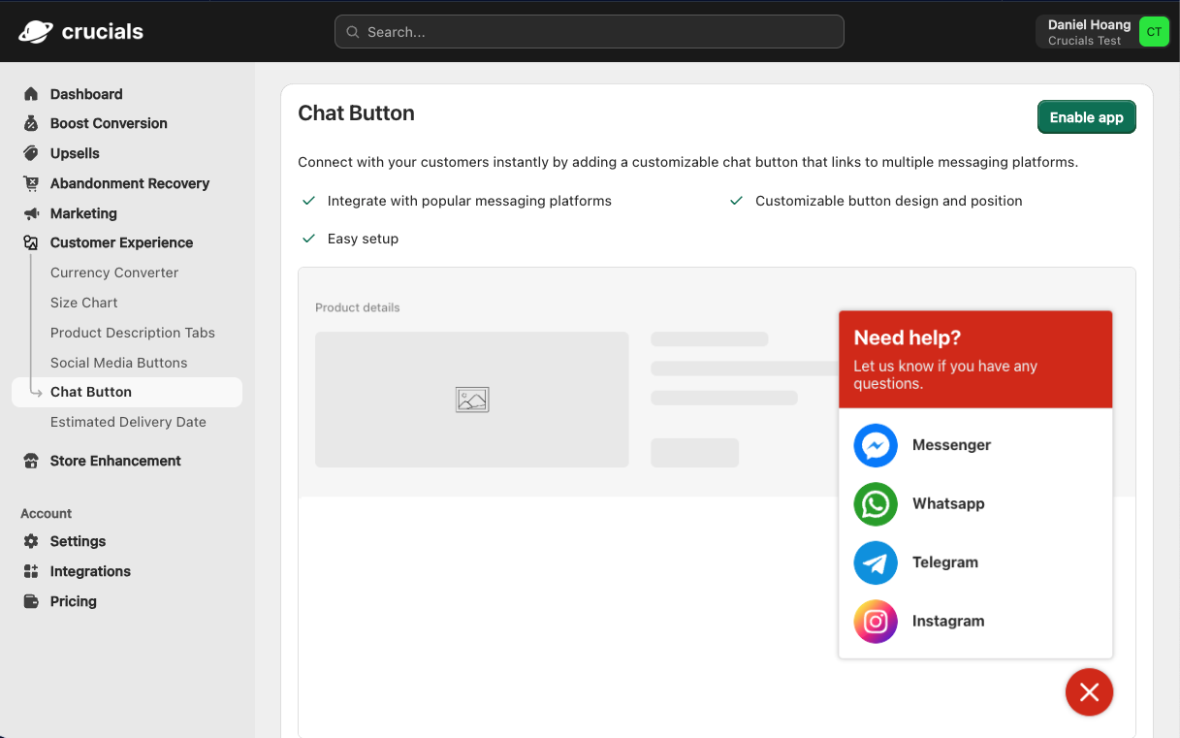Click the Enable app button

1086,117
